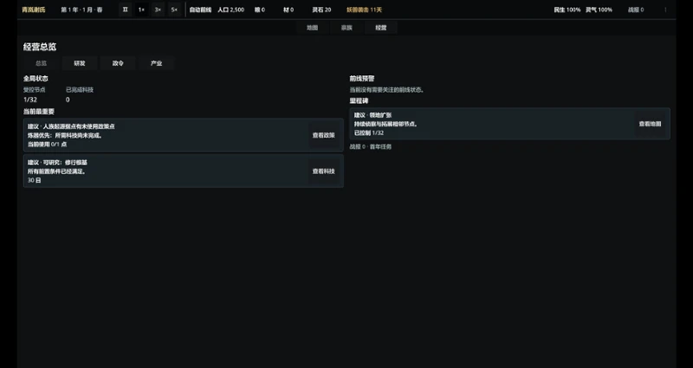Click the 受控节点 1/32 value

click(30, 100)
